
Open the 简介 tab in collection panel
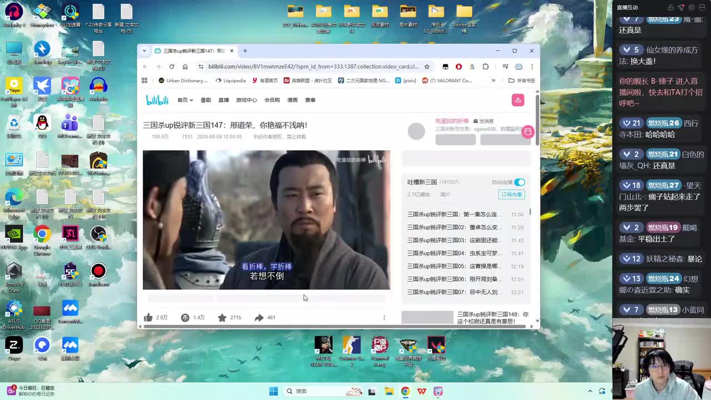click(x=445, y=194)
